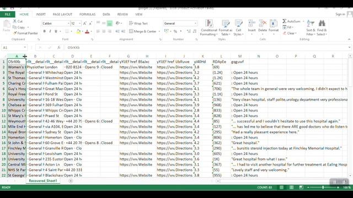The height and width of the screenshot is (198, 353).
Task: Apply Percent Style number format
Action: (x=175, y=31)
